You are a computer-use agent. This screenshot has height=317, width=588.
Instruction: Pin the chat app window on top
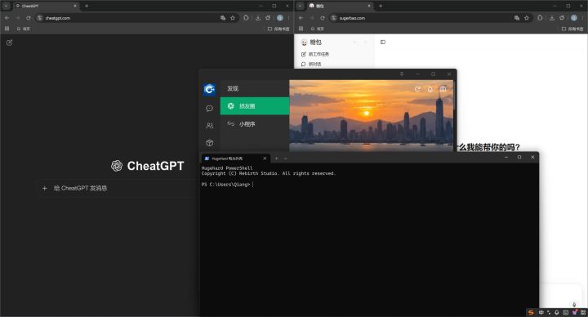(x=402, y=74)
